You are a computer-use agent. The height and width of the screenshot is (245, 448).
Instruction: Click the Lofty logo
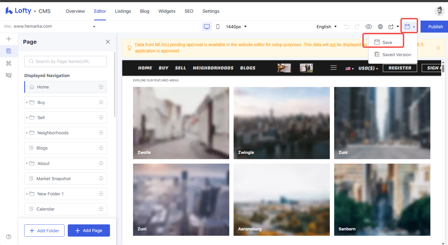pos(18,11)
